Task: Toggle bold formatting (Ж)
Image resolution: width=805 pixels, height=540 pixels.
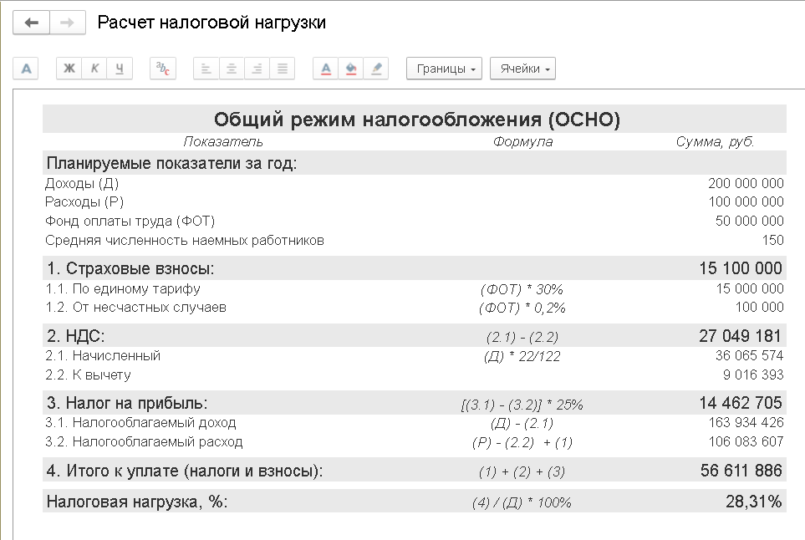Action: pyautogui.click(x=69, y=69)
